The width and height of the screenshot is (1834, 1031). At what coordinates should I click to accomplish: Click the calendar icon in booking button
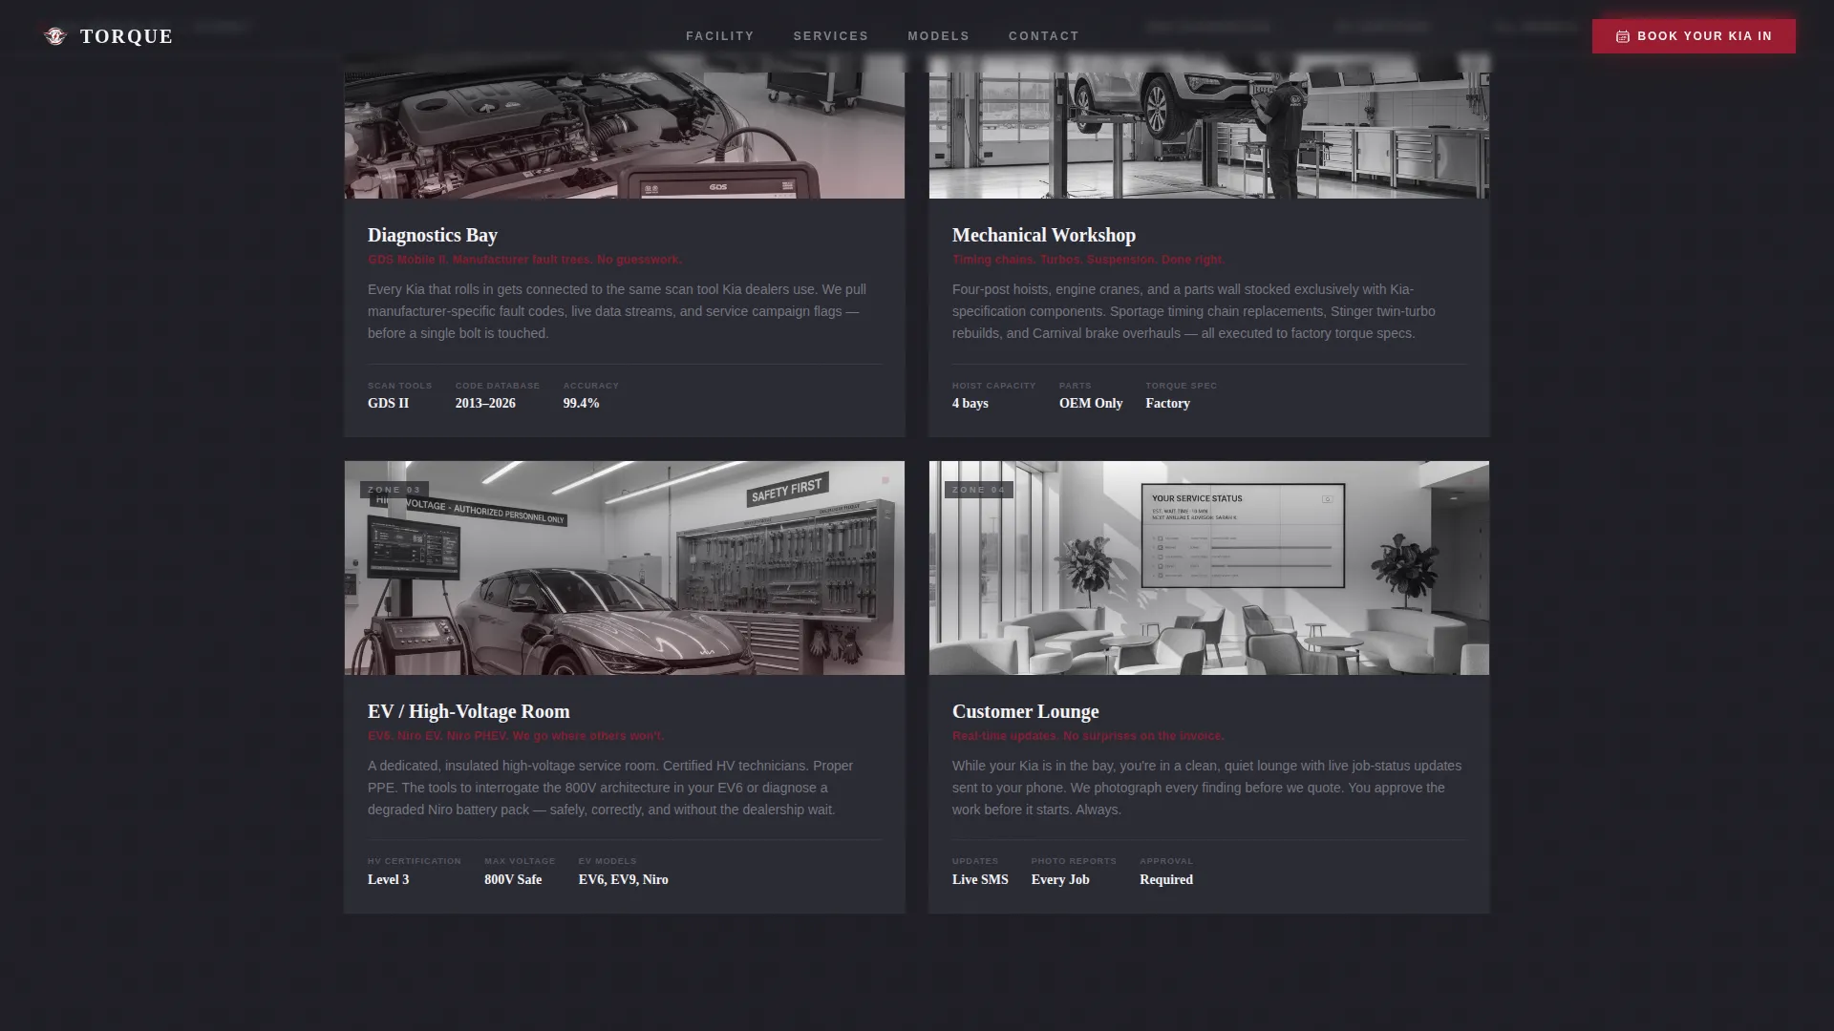click(1622, 36)
